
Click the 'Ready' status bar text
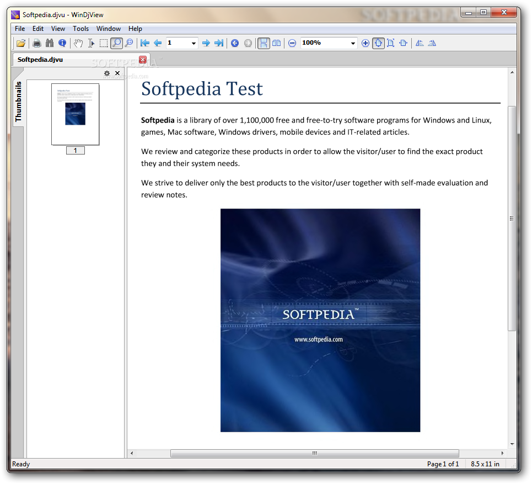21,464
